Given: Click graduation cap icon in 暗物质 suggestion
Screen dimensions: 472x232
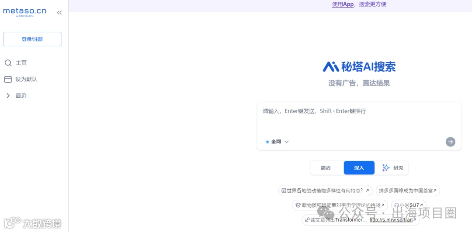Looking at the screenshot, I should 298,205.
